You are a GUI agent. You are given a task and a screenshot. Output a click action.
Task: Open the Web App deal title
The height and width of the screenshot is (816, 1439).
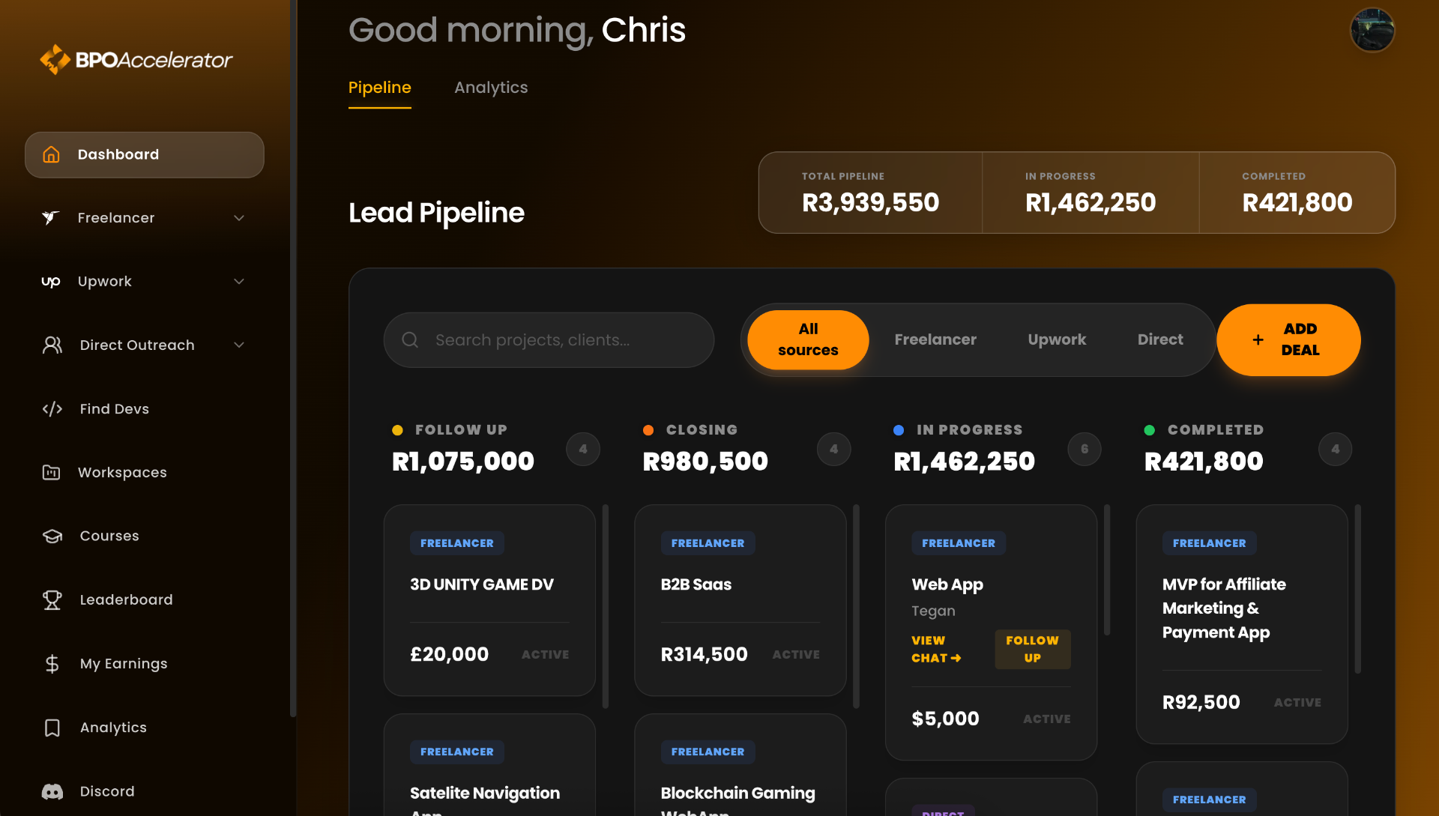pos(947,584)
